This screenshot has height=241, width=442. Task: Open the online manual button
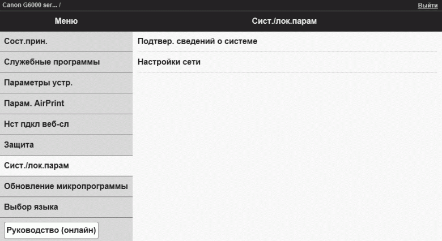tap(52, 230)
